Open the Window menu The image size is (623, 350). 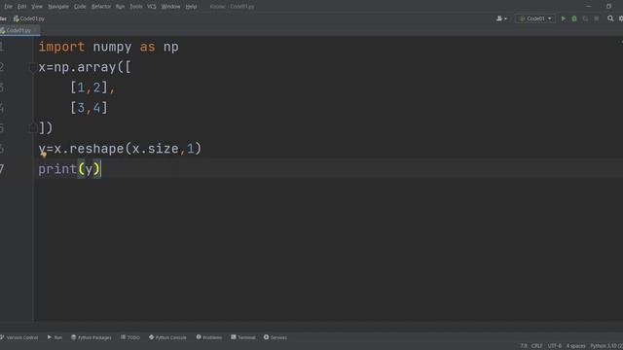pos(171,7)
